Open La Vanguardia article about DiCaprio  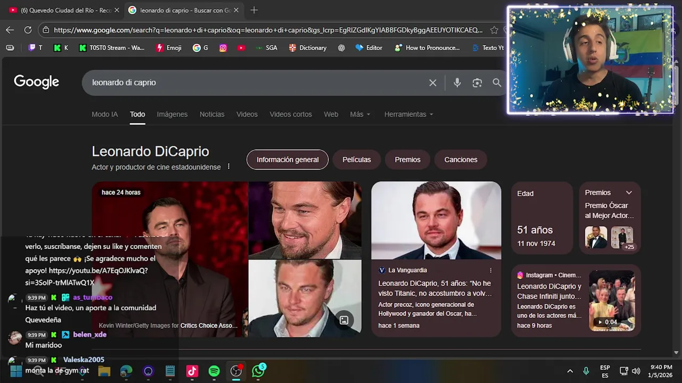[435, 288]
